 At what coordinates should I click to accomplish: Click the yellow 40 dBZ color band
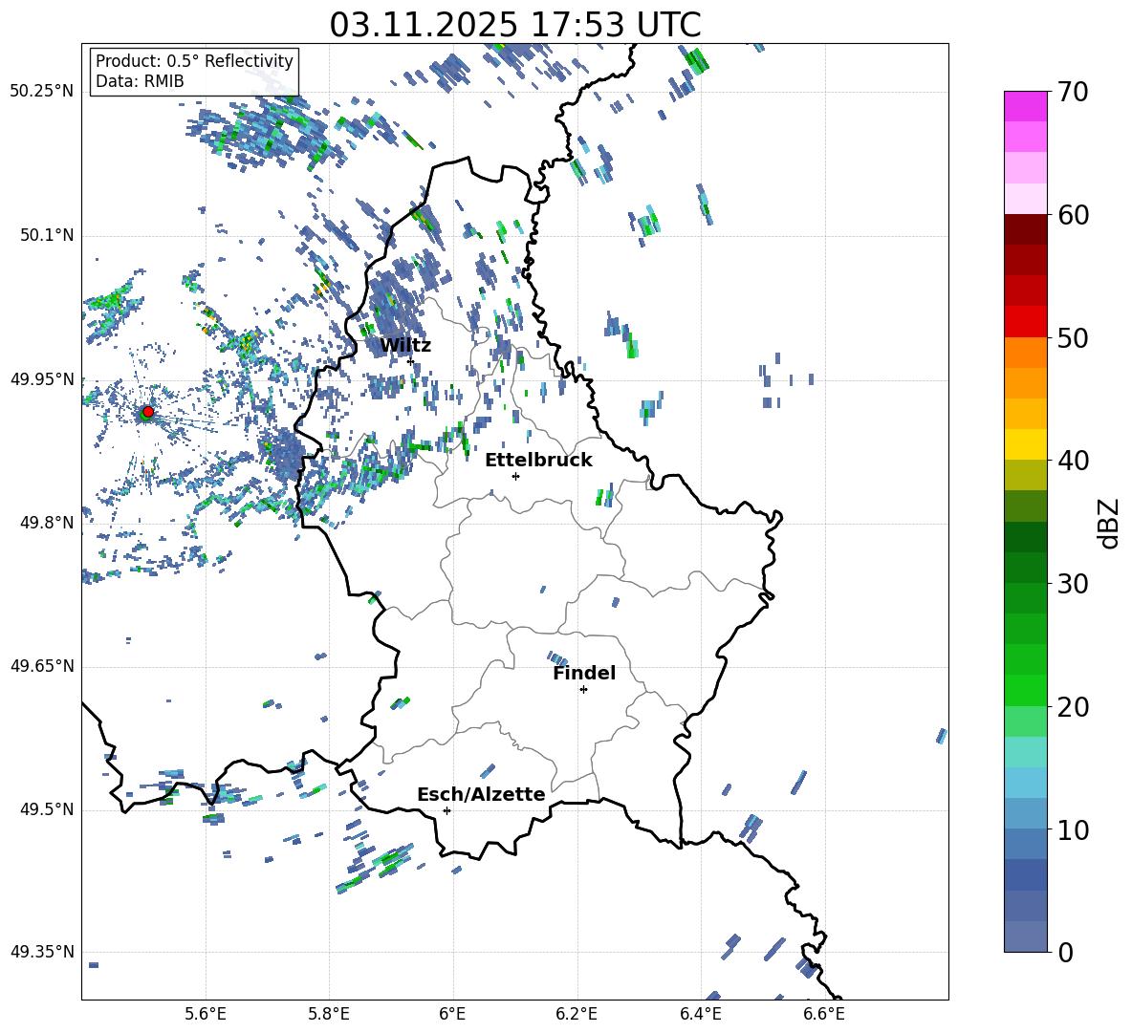point(1025,444)
